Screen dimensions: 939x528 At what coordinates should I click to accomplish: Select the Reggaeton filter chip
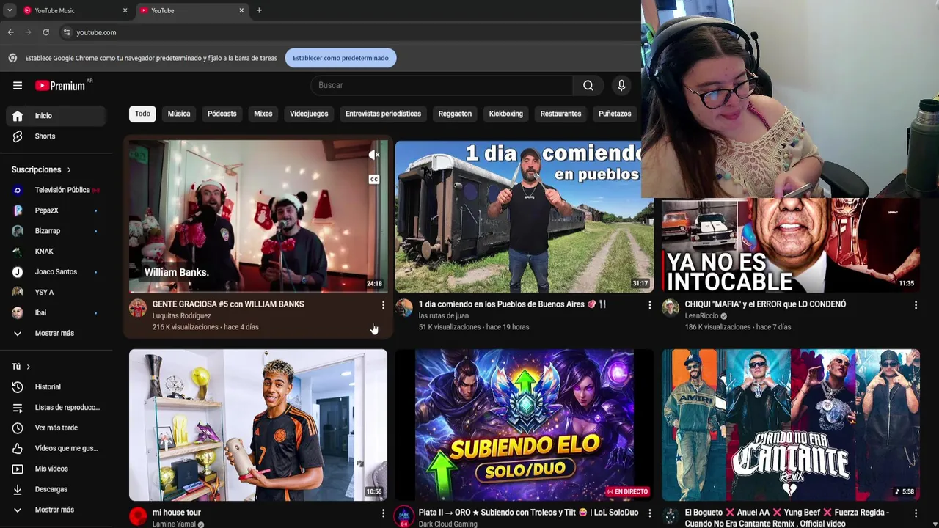(x=455, y=114)
